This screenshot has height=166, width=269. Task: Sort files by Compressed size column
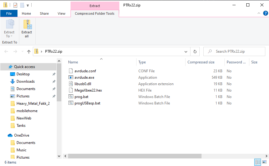[201, 62]
